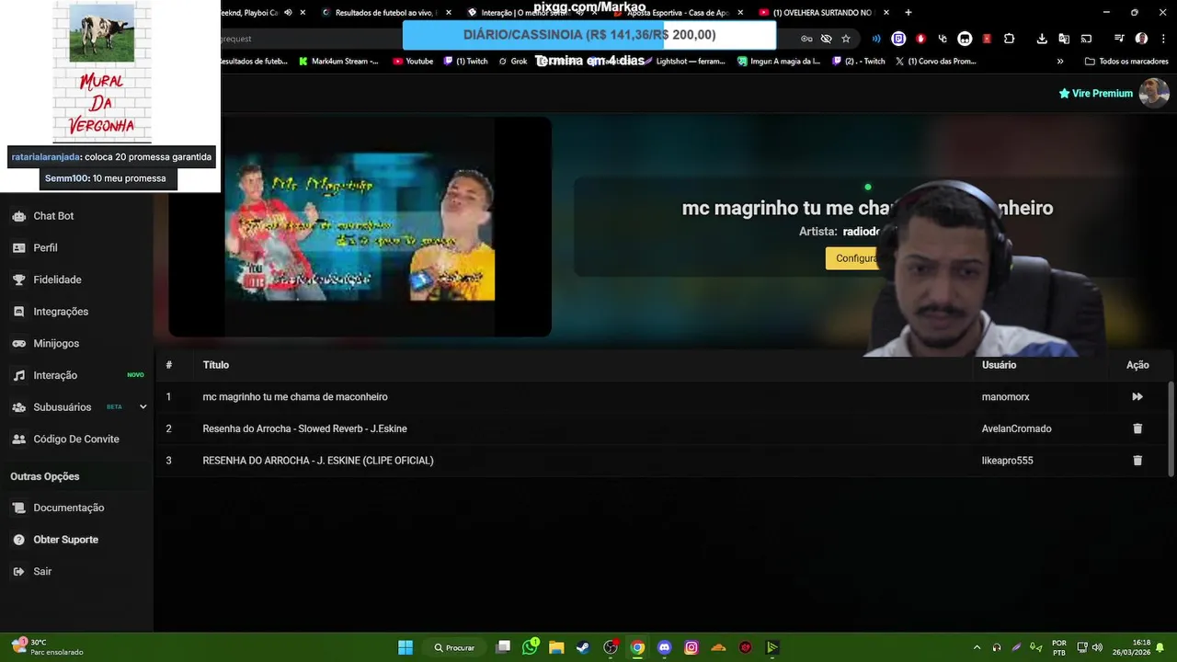Open the Mark4um Stream bookmark

[x=338, y=62]
